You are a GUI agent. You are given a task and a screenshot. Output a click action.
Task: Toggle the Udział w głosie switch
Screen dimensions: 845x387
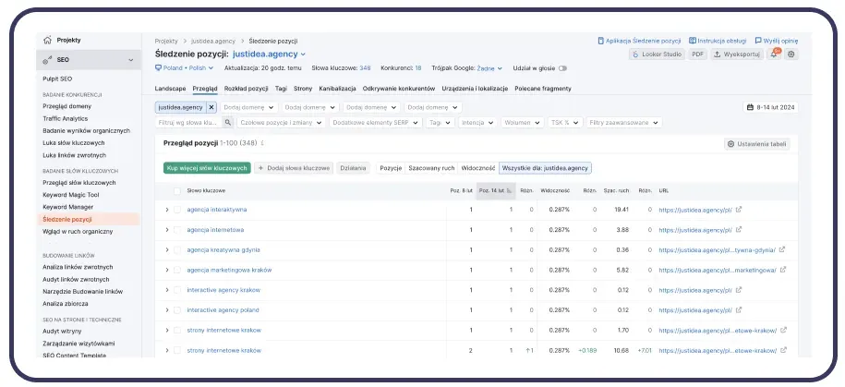tap(562, 68)
